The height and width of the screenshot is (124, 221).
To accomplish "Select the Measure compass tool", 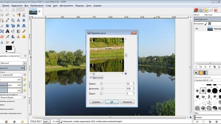I will point(18,20).
